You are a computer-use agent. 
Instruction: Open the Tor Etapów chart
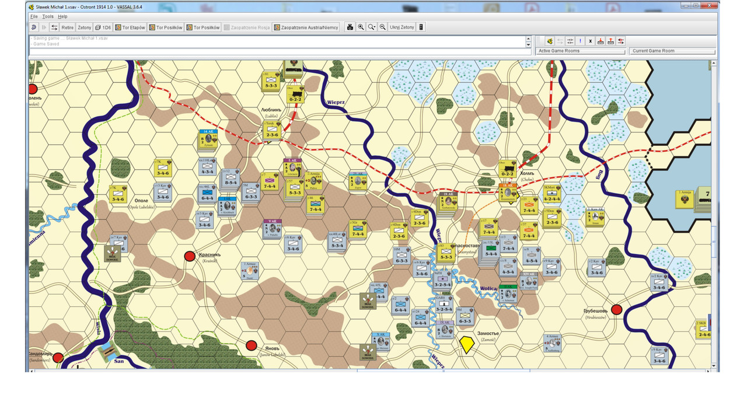(130, 27)
